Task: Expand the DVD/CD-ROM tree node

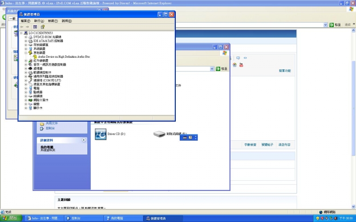Action: tap(26, 37)
